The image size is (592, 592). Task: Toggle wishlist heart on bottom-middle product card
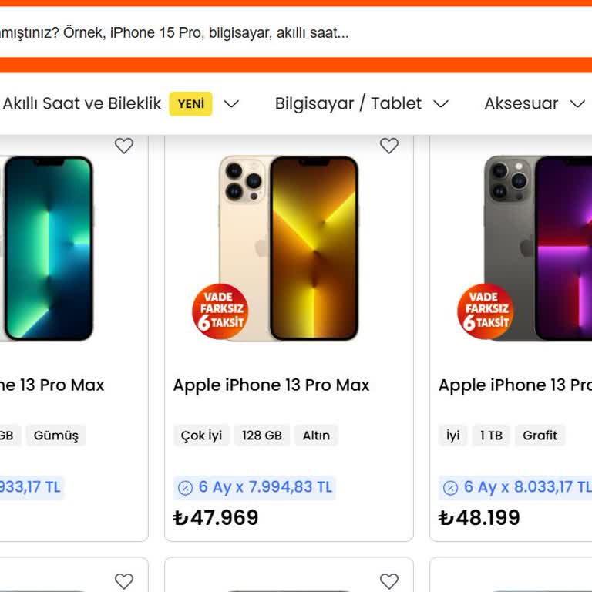pos(389,581)
